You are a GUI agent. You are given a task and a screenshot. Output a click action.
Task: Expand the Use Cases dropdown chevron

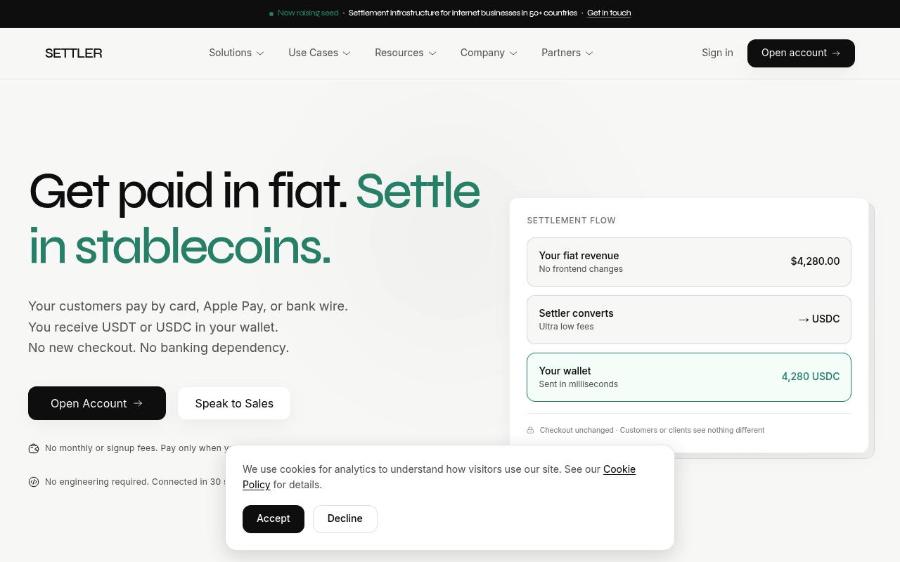[x=347, y=53]
